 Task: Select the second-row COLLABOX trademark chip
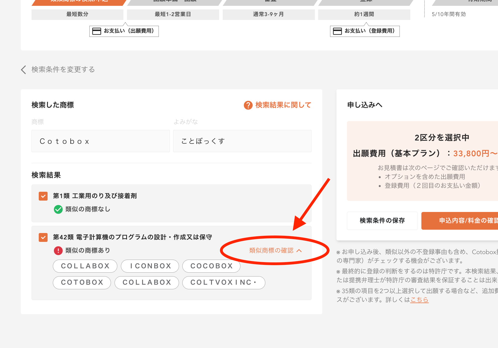pos(147,283)
